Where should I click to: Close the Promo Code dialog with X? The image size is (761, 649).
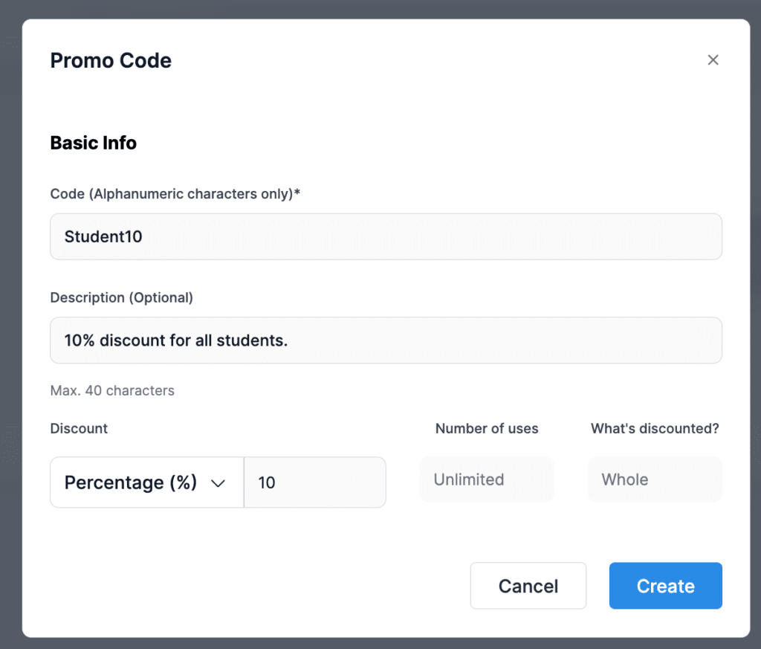713,60
